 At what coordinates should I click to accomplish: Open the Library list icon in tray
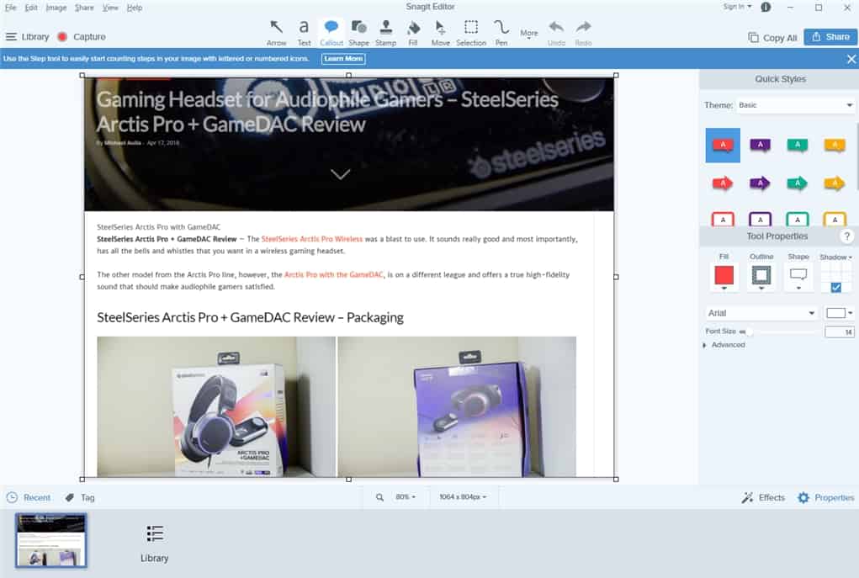point(155,544)
